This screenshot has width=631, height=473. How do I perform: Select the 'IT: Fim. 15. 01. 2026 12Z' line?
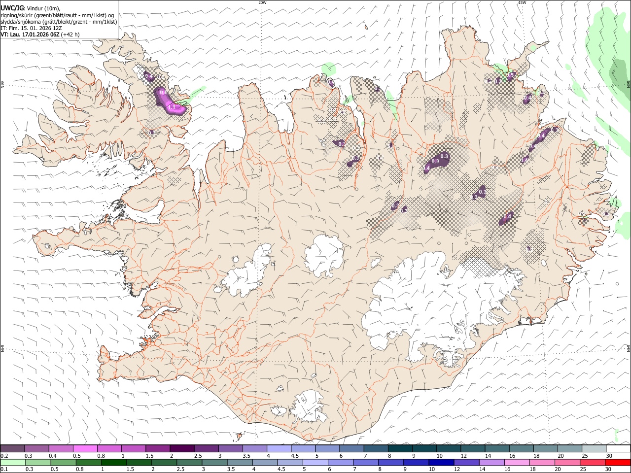click(31, 28)
